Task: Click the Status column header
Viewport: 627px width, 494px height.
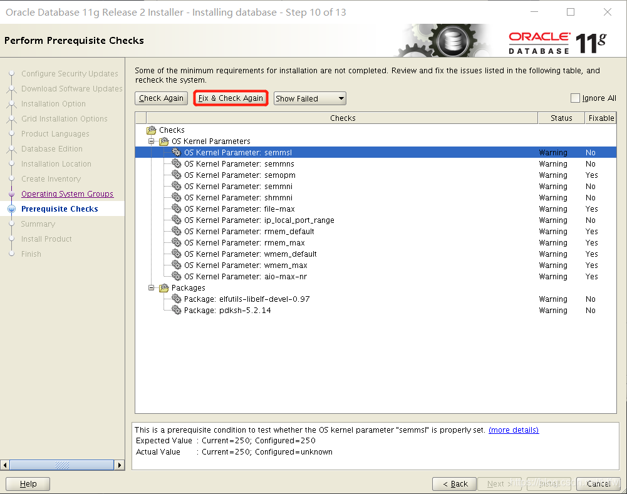Action: (561, 118)
